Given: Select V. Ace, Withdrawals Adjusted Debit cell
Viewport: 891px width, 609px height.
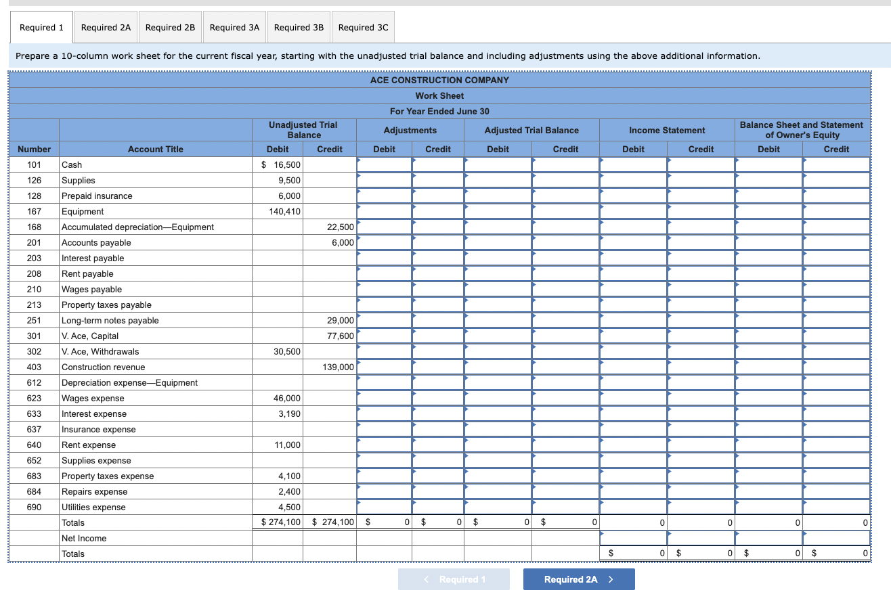Looking at the screenshot, I should tap(498, 351).
